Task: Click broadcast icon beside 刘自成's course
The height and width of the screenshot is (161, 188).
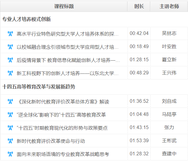Action: pyautogui.click(x=10, y=102)
